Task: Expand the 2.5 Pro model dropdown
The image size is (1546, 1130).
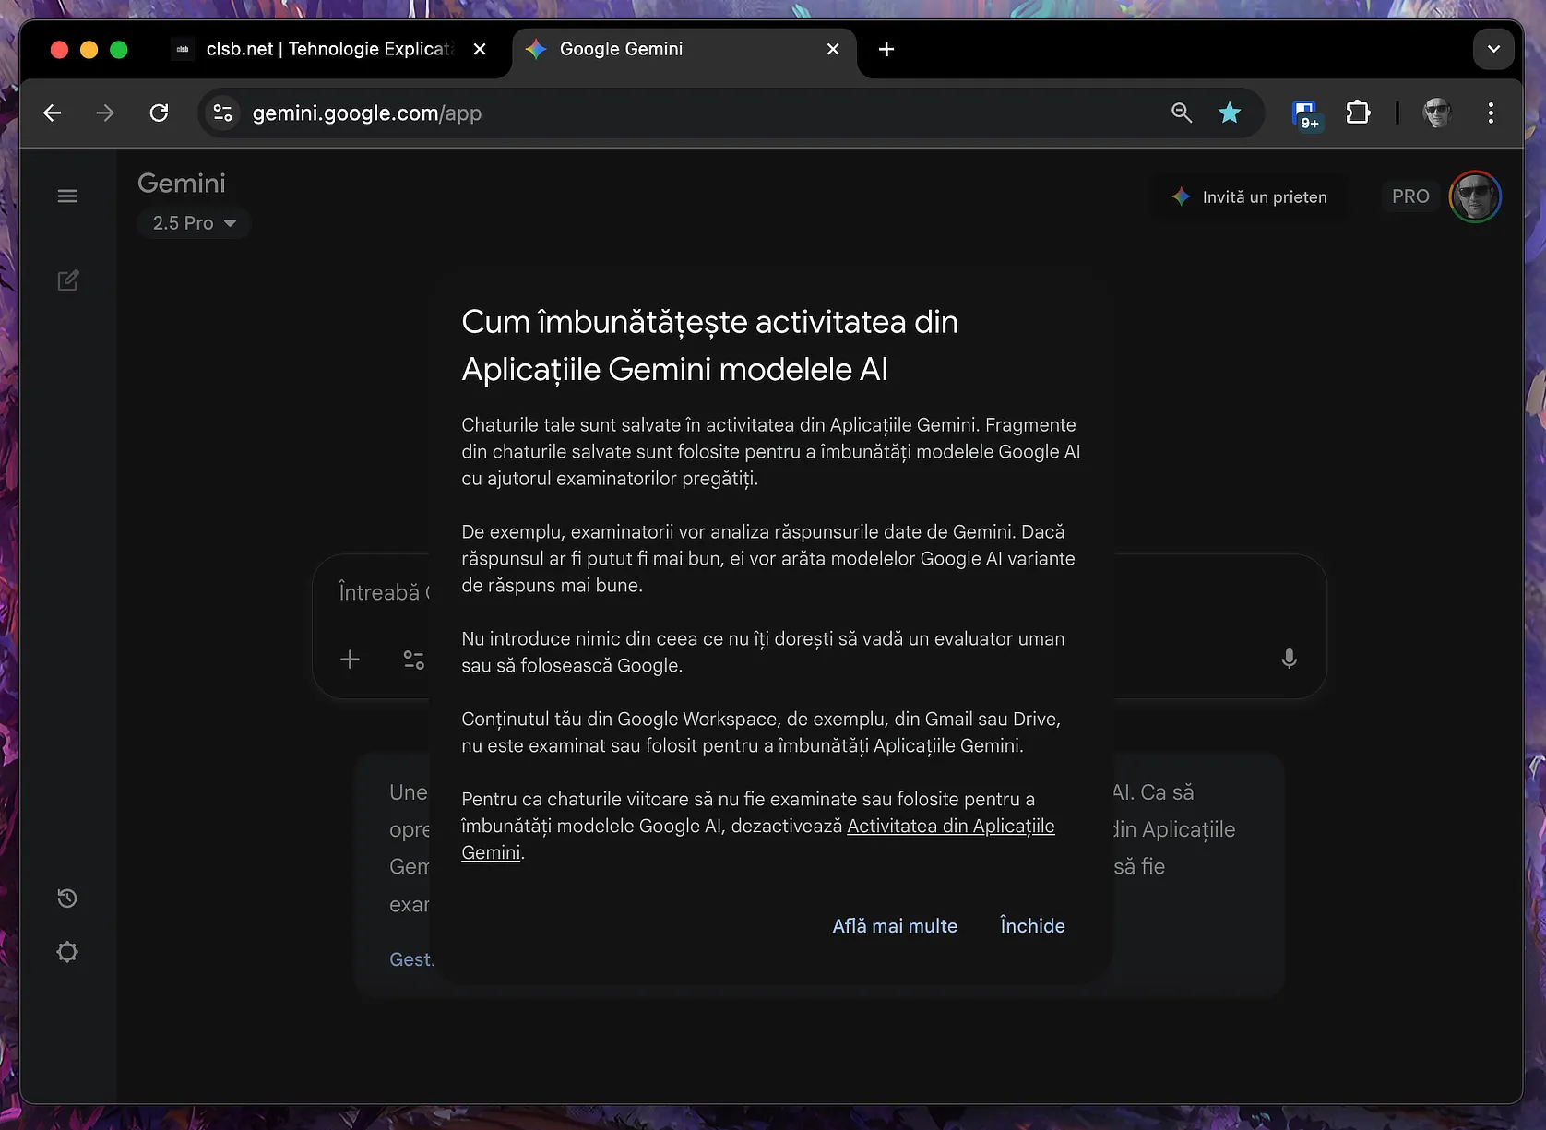Action: pyautogui.click(x=194, y=223)
